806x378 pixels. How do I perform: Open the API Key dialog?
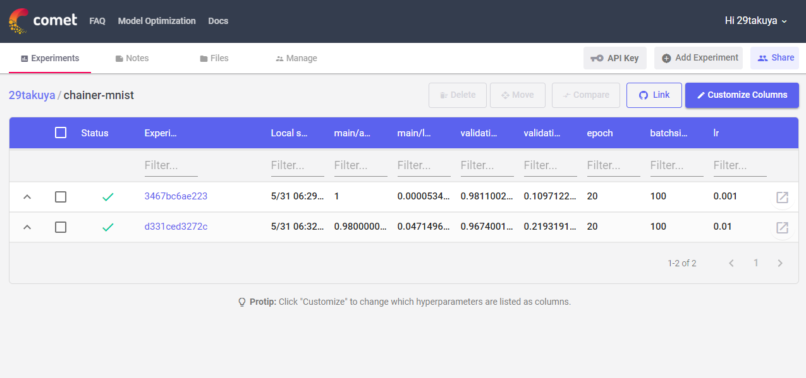point(614,57)
